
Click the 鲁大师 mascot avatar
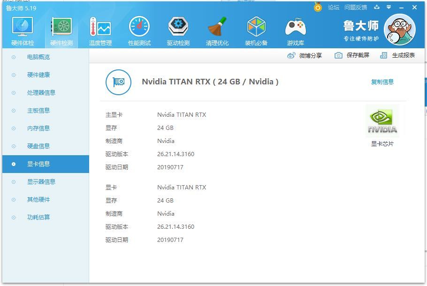(x=399, y=30)
